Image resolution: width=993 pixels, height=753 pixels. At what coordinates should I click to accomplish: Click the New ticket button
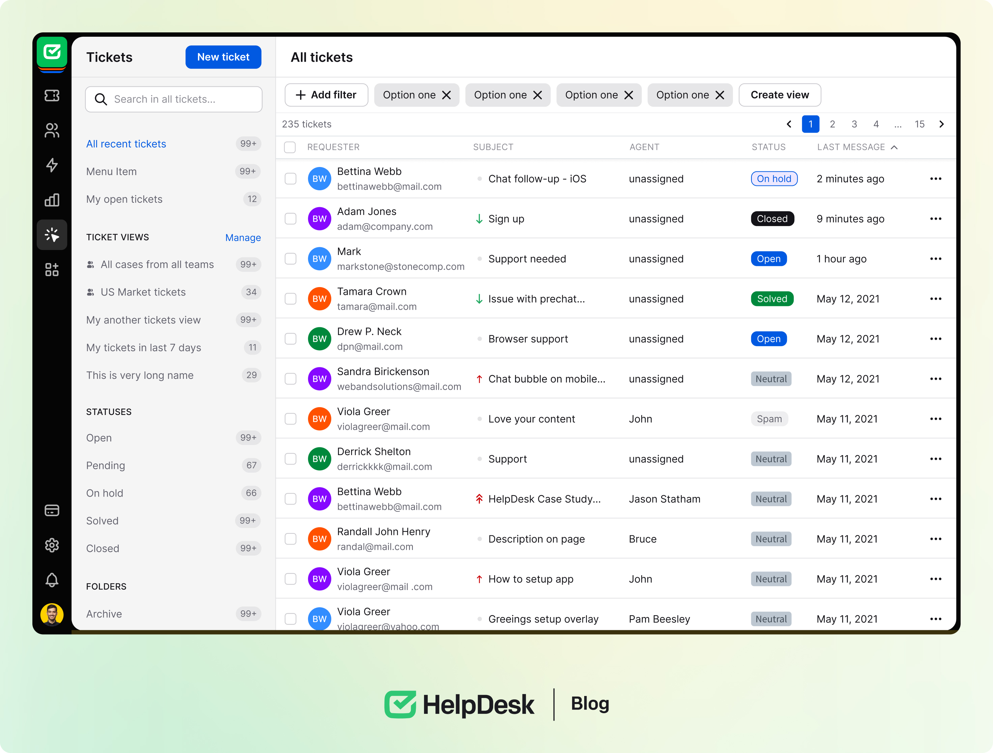point(223,57)
